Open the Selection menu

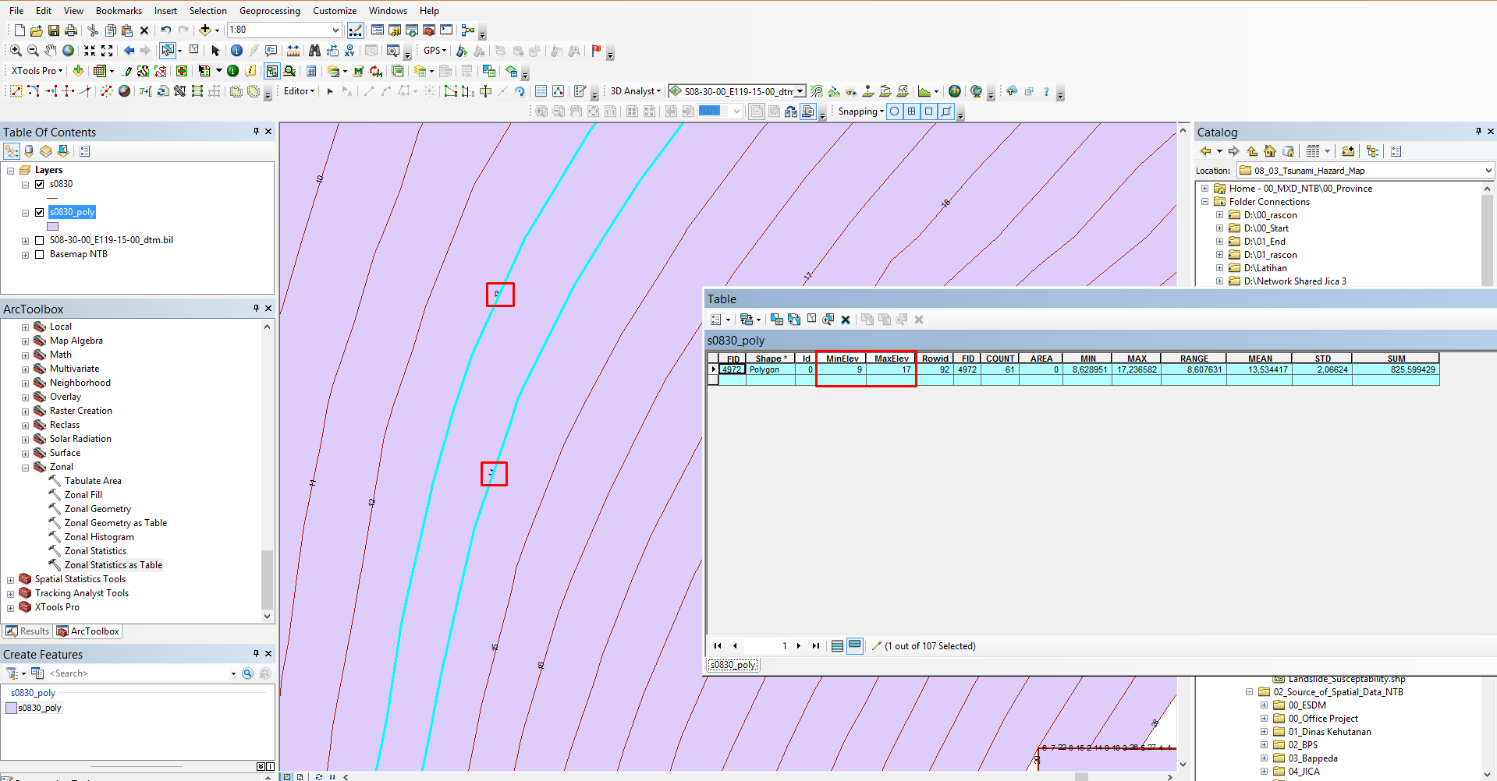208,11
